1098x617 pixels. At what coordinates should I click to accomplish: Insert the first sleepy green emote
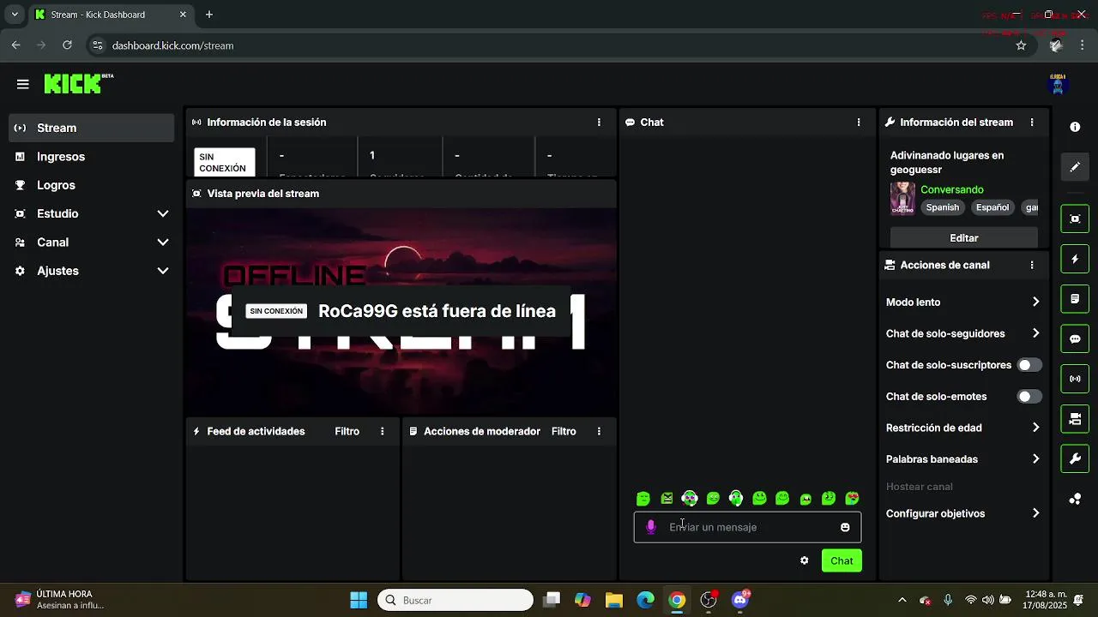[643, 499]
